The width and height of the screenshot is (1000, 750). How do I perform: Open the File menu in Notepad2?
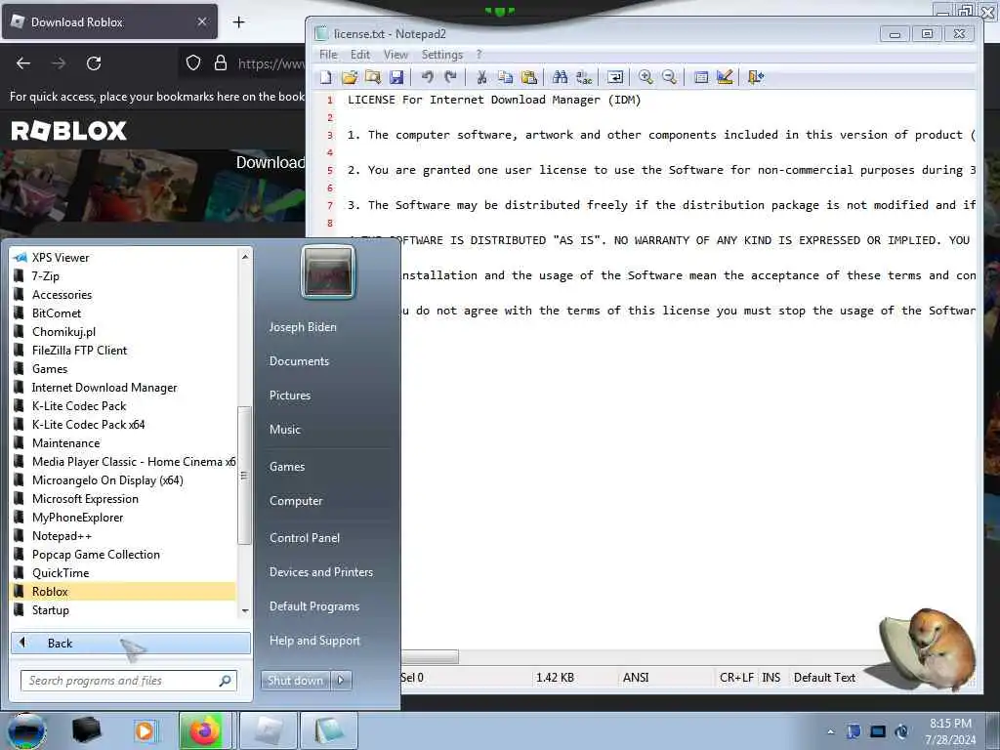pos(328,55)
